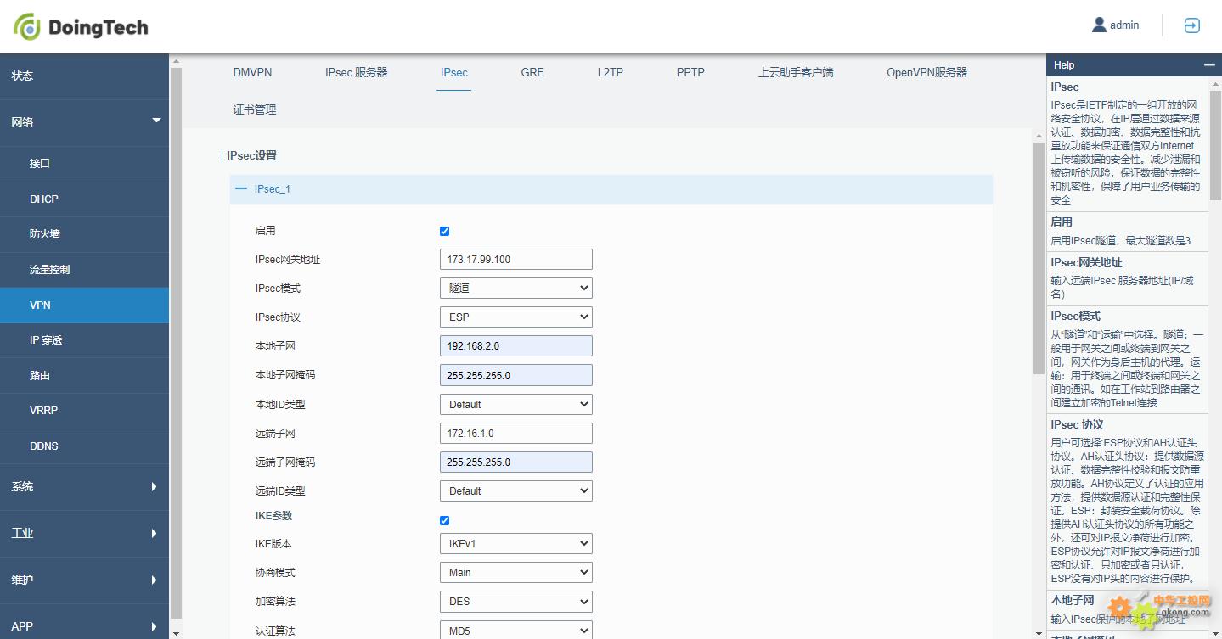Click the IPsec模式 help heading

point(1075,316)
